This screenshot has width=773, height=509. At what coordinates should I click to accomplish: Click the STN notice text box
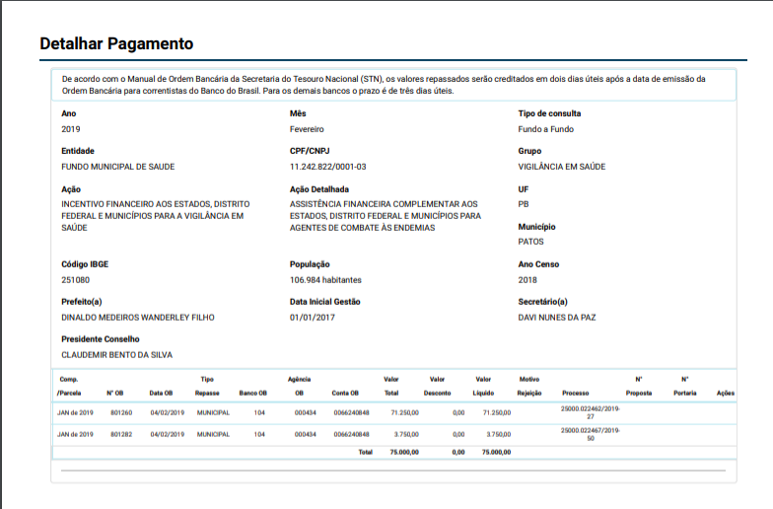[x=393, y=85]
